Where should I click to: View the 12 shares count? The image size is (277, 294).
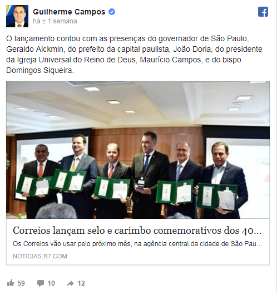coord(81,283)
